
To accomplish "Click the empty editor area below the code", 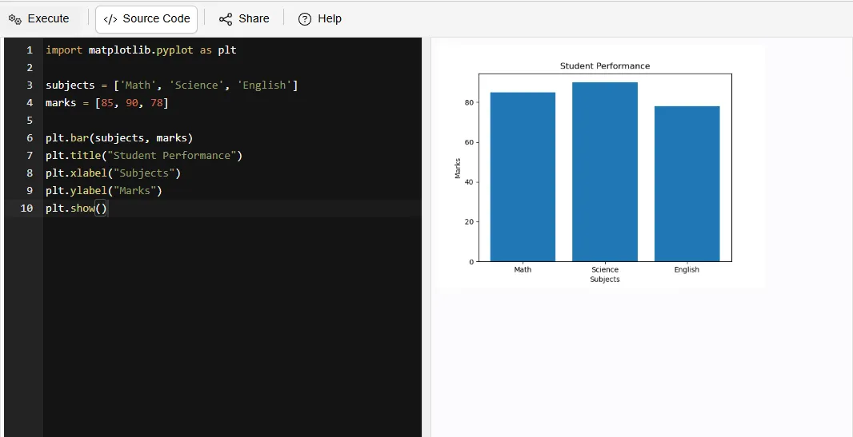I will coord(232,326).
